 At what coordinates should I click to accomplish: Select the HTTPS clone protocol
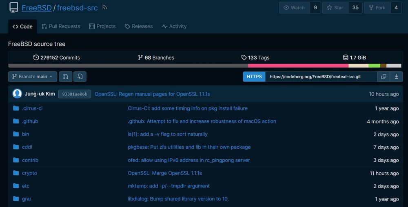[x=254, y=77]
